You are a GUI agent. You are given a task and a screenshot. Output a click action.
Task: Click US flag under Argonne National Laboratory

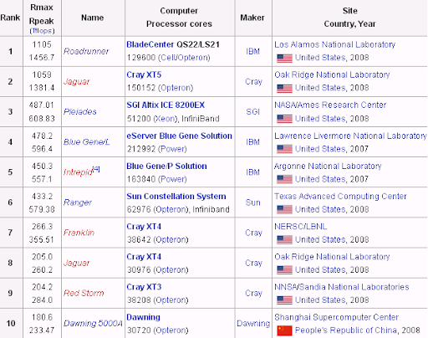(284, 179)
